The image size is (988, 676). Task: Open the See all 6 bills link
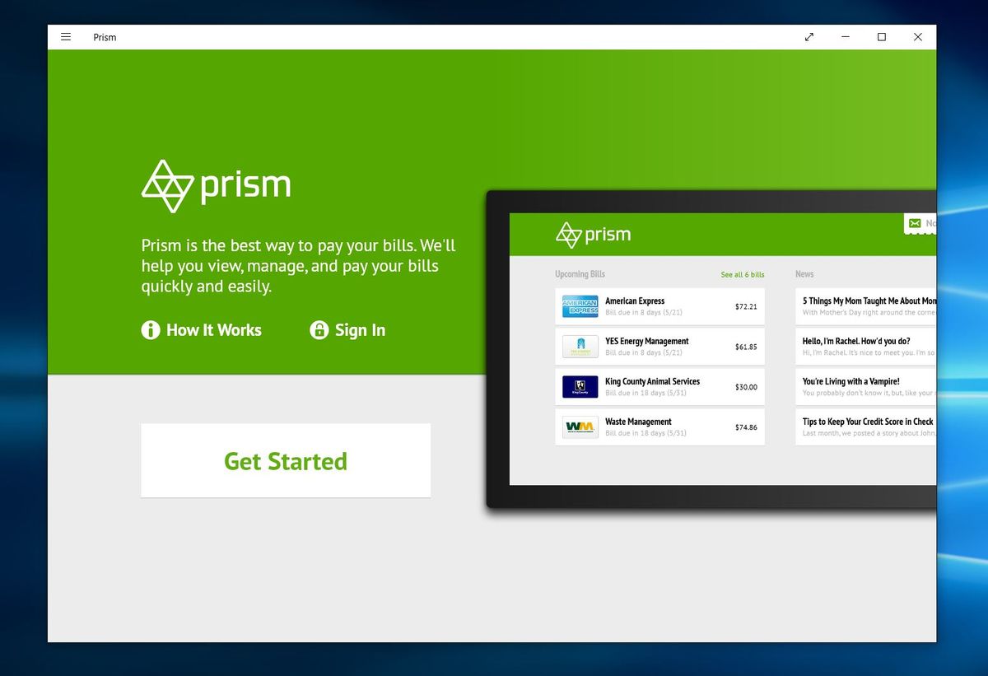(x=743, y=273)
